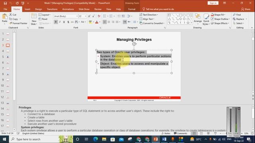Open the Font dialog launcher
This screenshot has height=143, width=255.
point(100,28)
